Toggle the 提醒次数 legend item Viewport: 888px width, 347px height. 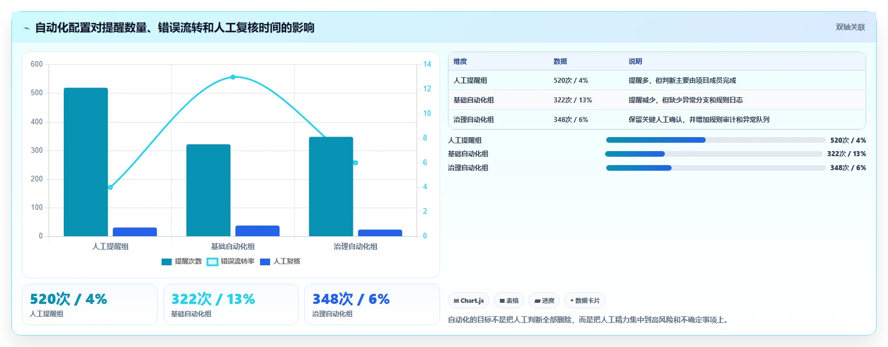182,261
